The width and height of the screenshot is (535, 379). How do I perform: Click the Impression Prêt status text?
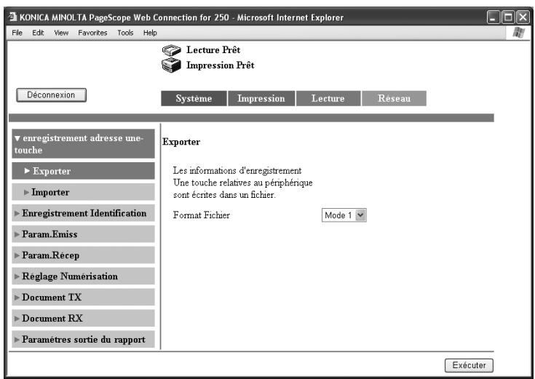[220, 65]
